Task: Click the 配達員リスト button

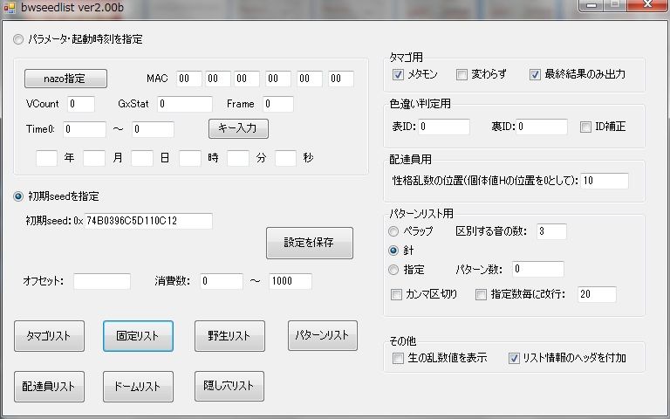Action: 49,386
